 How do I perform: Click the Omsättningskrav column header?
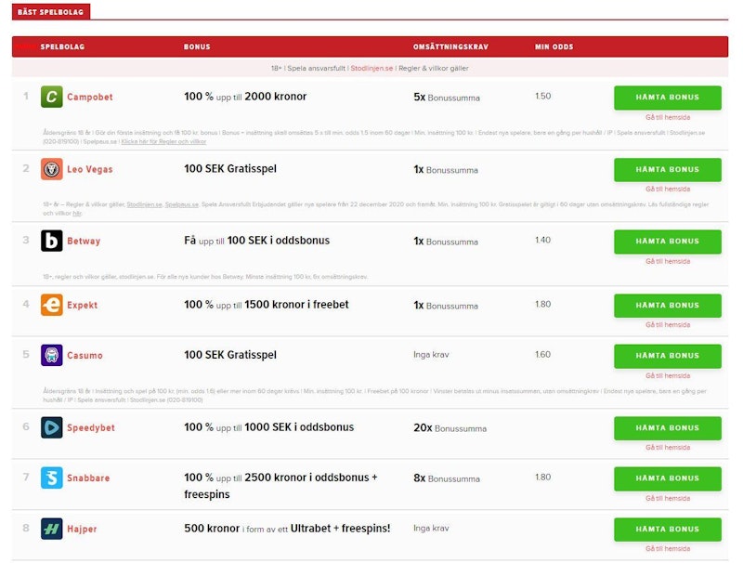tap(448, 46)
